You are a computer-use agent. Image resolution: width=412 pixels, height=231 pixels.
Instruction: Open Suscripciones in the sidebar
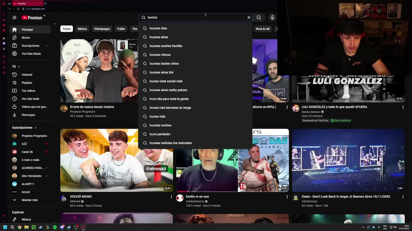[30, 46]
